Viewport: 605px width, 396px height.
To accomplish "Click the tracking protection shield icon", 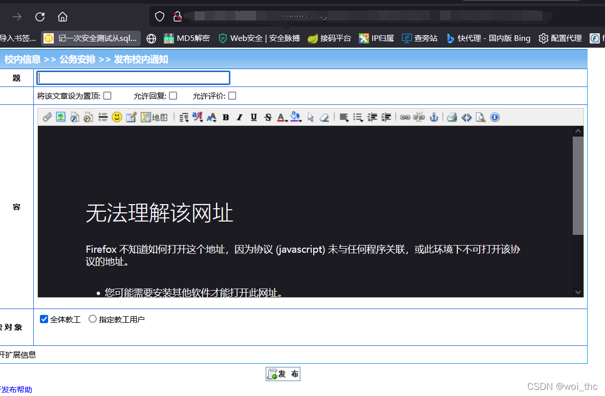I will pyautogui.click(x=160, y=16).
